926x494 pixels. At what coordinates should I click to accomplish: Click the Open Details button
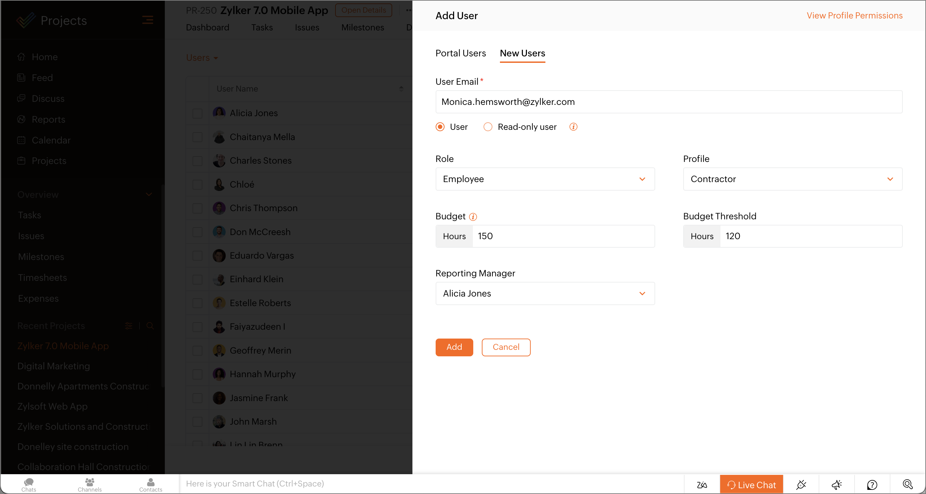coord(363,10)
